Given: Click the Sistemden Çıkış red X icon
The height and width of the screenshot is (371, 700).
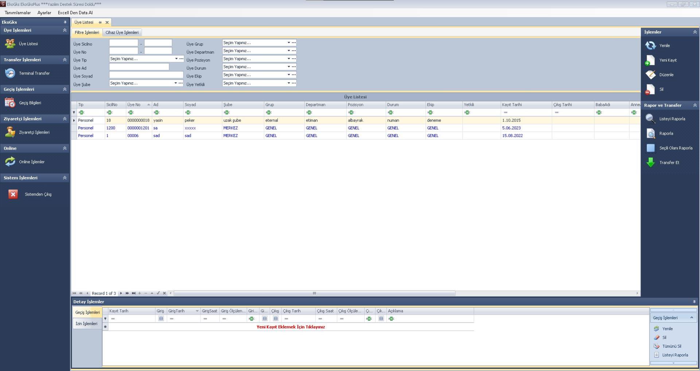Looking at the screenshot, I should [13, 194].
